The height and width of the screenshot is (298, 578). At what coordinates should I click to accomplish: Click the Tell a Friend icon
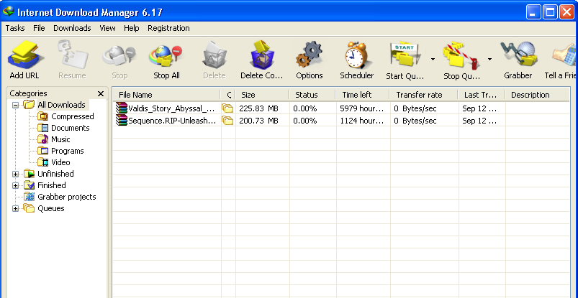pos(565,55)
